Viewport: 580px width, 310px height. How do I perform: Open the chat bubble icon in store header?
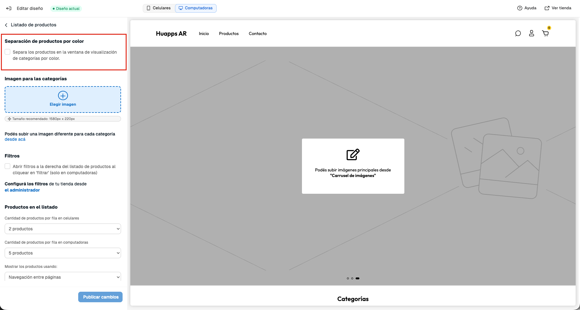pos(518,33)
